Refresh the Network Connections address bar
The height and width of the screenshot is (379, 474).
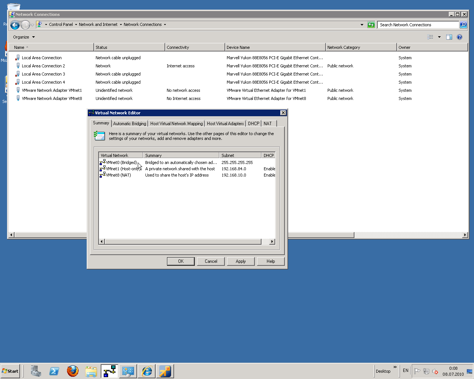371,25
